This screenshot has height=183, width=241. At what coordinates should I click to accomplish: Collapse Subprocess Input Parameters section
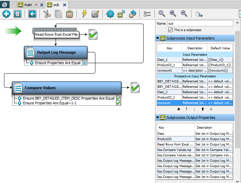click(158, 38)
